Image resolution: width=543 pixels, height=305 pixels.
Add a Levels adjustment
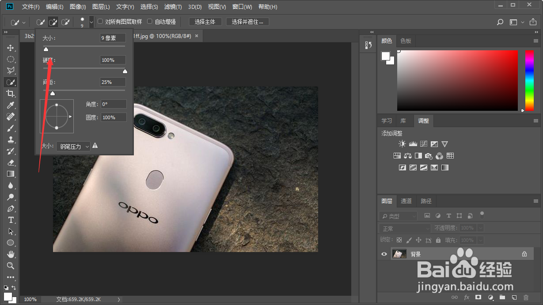pyautogui.click(x=413, y=144)
